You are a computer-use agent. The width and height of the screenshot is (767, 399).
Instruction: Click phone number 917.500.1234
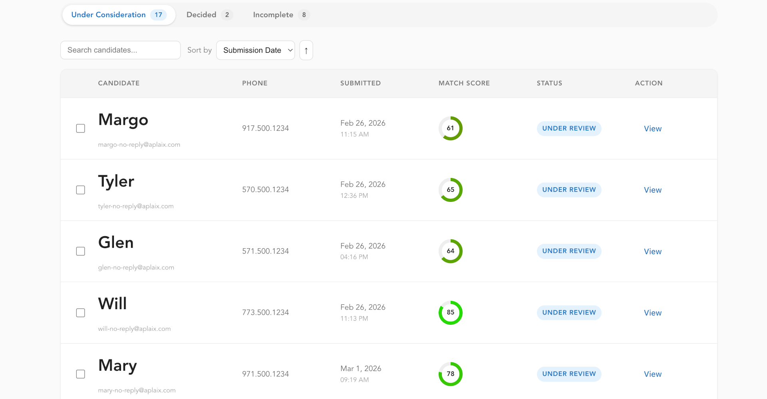coord(265,128)
